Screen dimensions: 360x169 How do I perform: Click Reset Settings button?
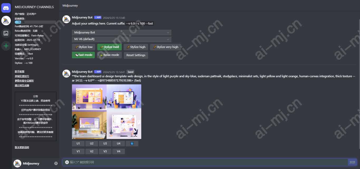(x=136, y=55)
